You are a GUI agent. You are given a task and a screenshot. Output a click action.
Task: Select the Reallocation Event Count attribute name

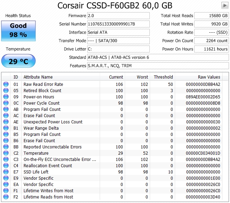(48, 165)
